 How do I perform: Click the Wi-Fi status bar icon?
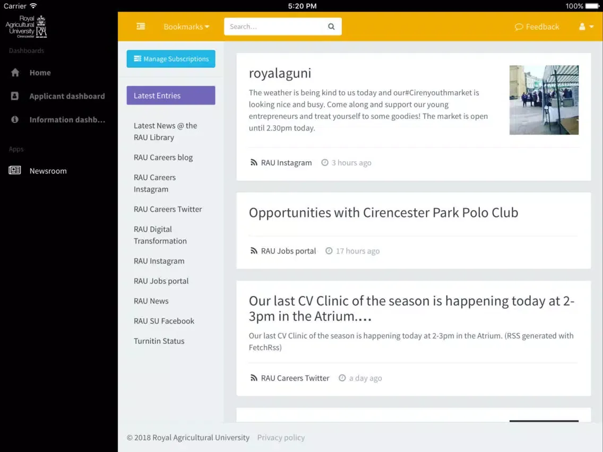pos(33,6)
